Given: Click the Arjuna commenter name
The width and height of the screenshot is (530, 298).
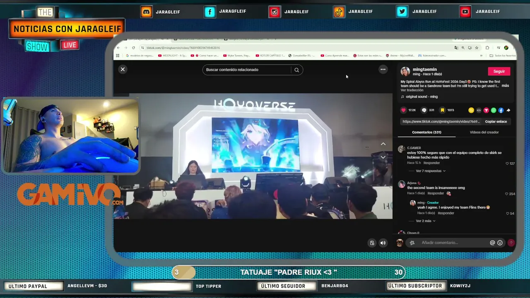Looking at the screenshot, I should [412, 183].
